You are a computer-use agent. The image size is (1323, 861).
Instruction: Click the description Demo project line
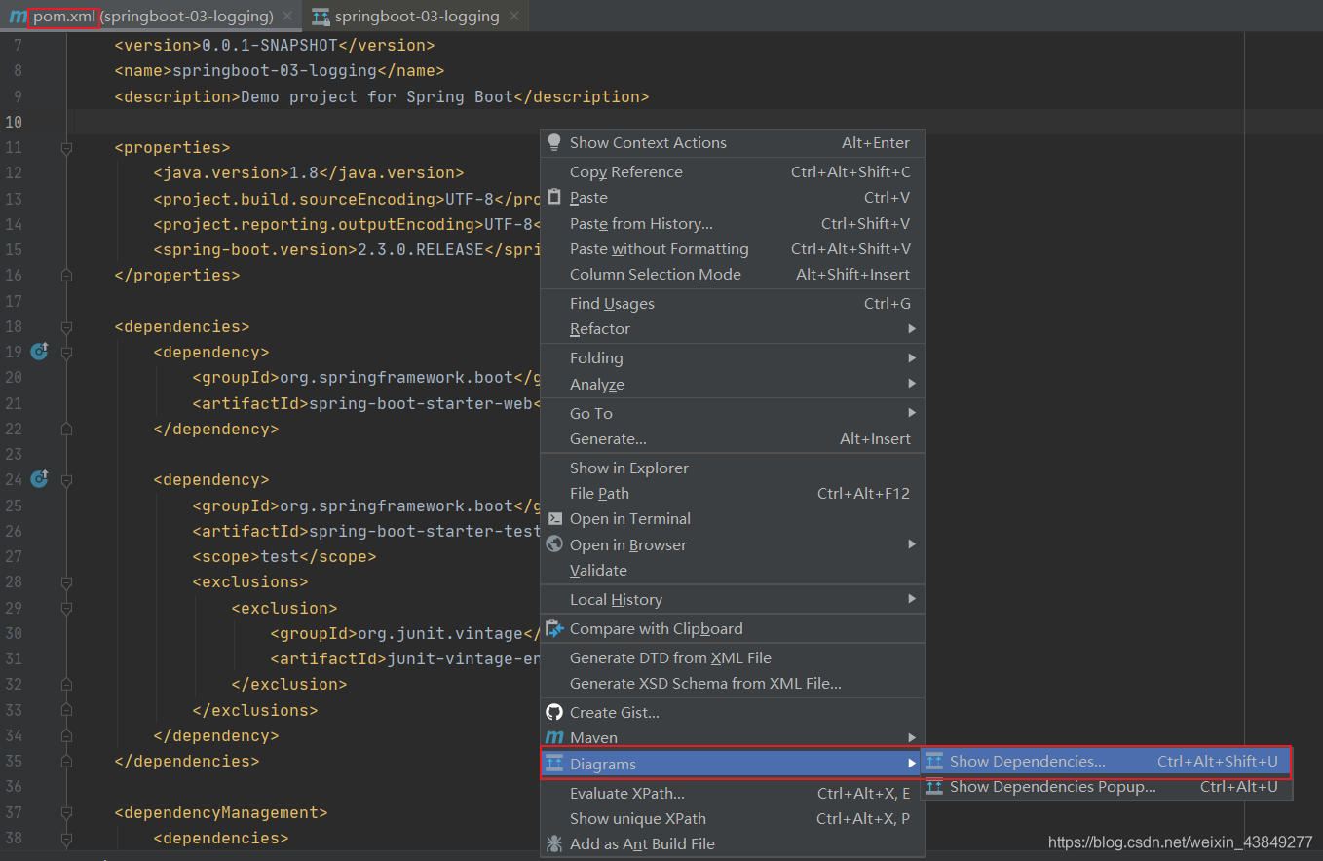point(382,96)
